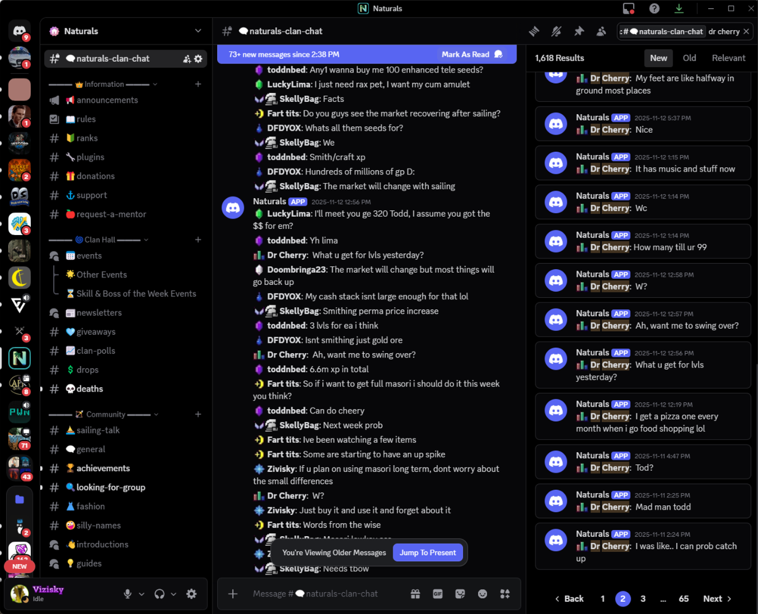
Task: Open the Threads icon in channel header
Action: click(534, 31)
